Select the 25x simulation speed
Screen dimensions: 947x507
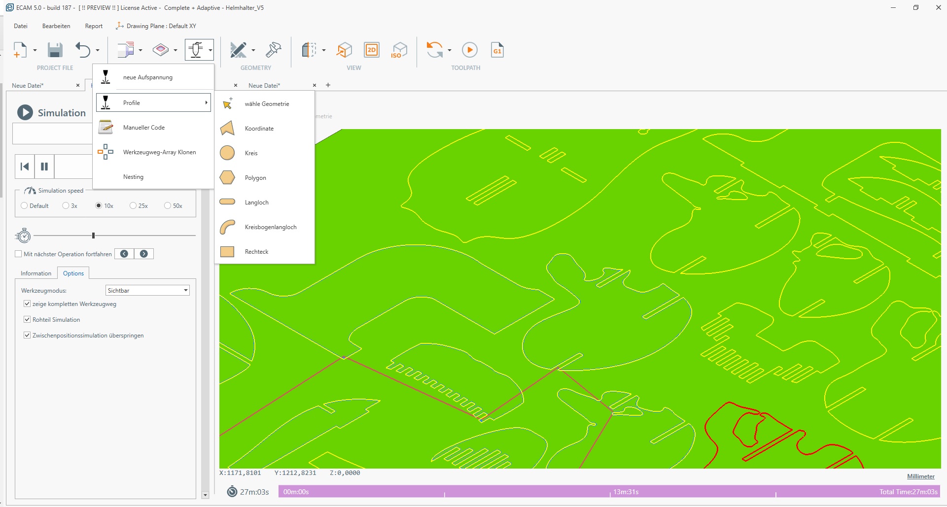(133, 206)
